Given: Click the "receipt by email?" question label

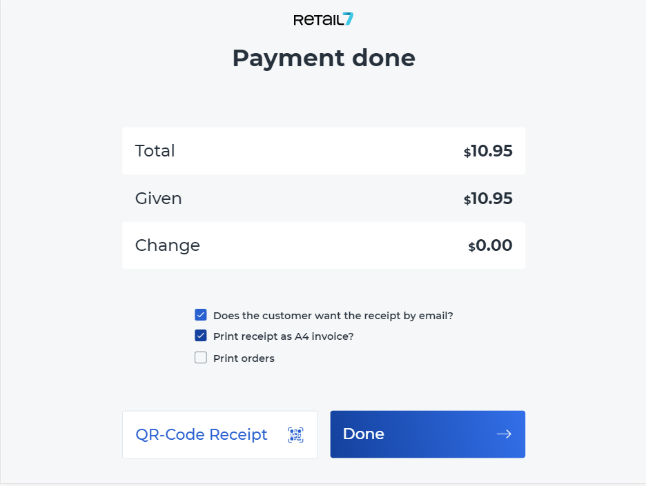Looking at the screenshot, I should click(x=333, y=316).
